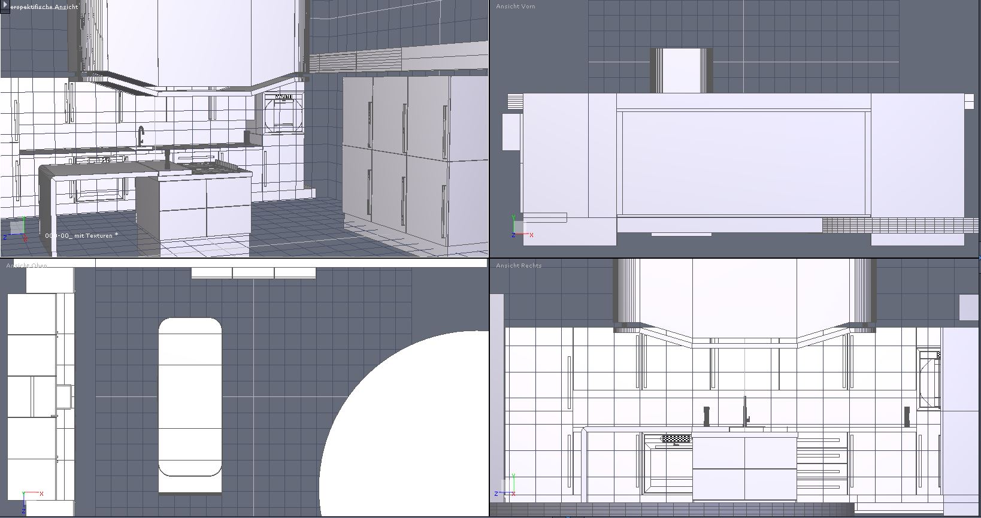The image size is (981, 518).
Task: Click the "Ansicht Rechts" viewport label
Action: (519, 265)
